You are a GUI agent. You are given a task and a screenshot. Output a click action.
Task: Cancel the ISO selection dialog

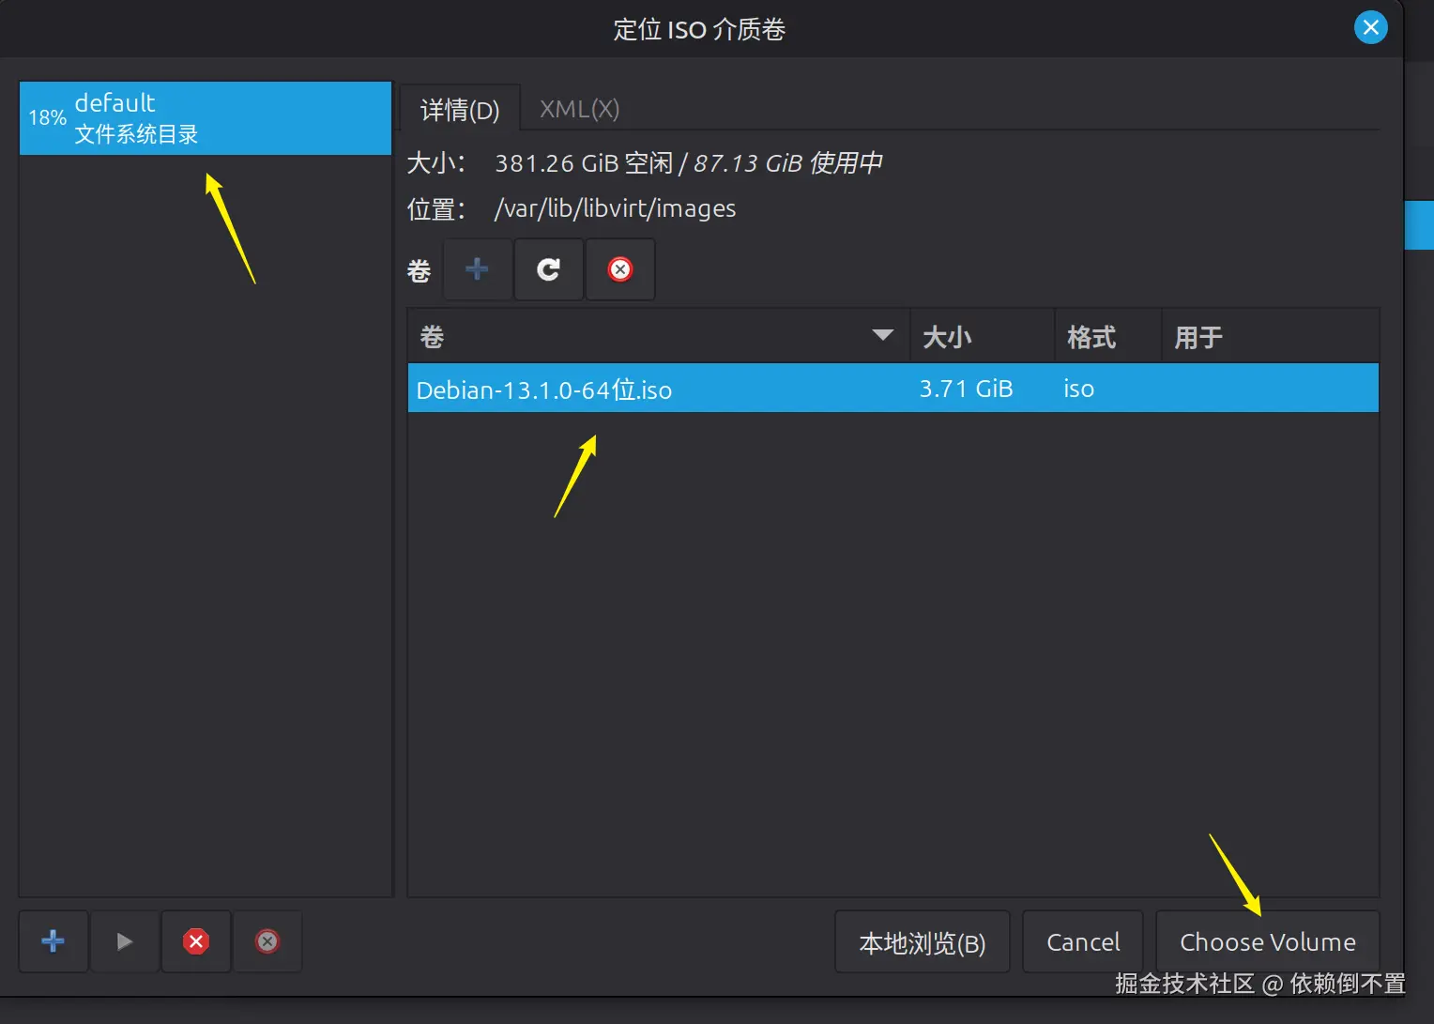pyautogui.click(x=1082, y=941)
